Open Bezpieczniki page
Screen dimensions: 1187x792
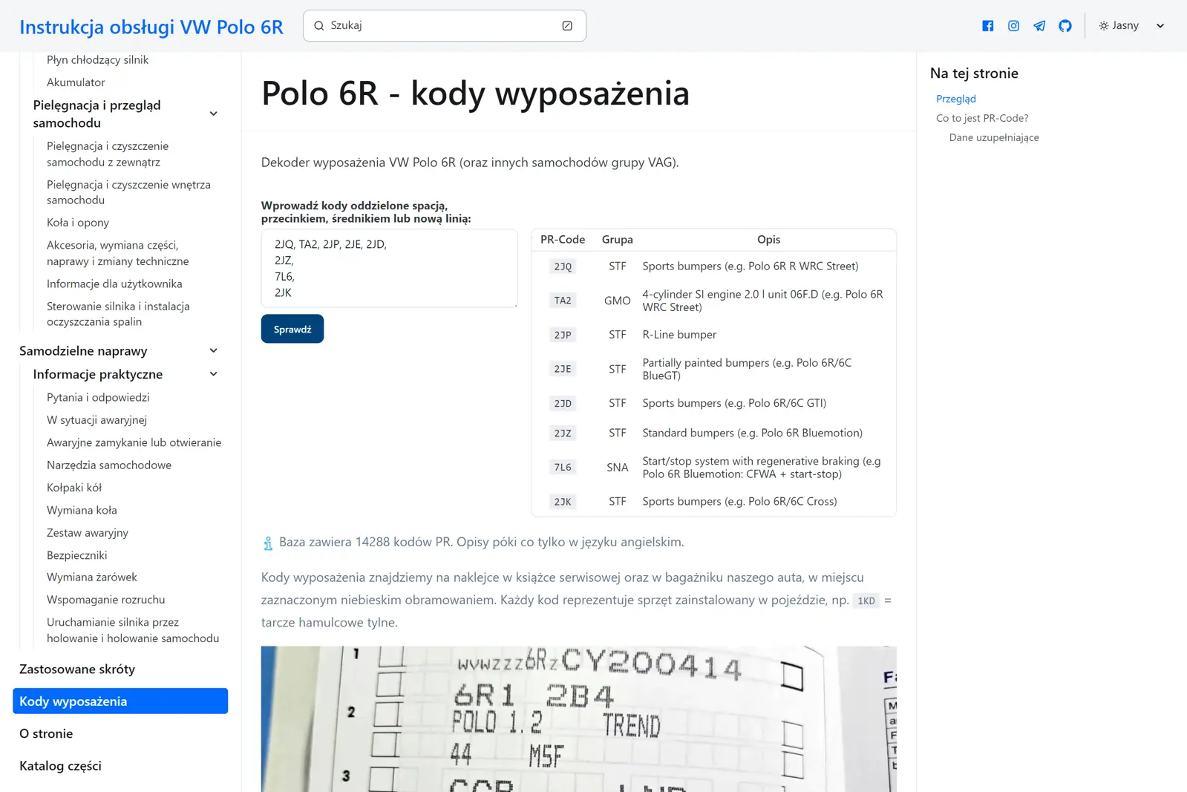[x=77, y=555]
